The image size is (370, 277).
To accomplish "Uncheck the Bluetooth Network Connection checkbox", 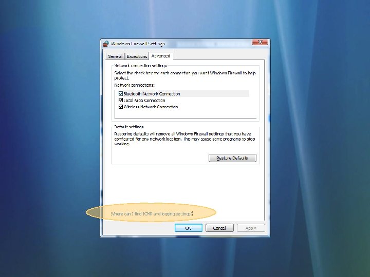I will [x=121, y=94].
